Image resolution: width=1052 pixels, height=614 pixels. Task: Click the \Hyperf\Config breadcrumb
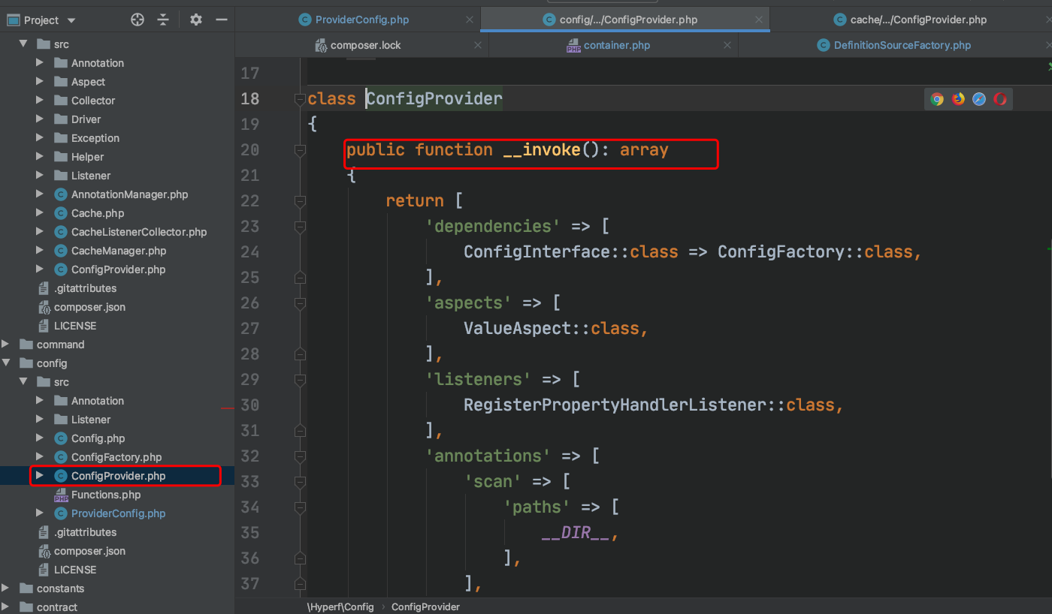[340, 606]
